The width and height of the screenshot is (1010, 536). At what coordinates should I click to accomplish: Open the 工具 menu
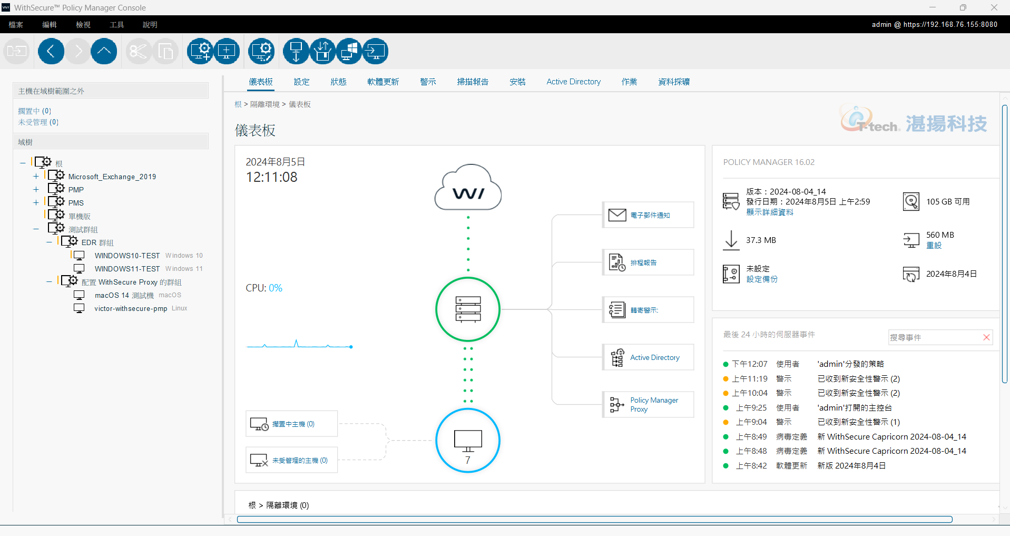point(117,25)
